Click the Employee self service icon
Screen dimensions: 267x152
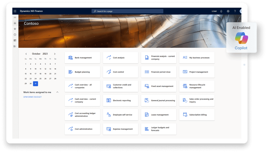coord(109,115)
